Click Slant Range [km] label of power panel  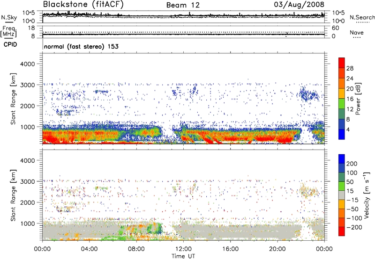(13, 99)
